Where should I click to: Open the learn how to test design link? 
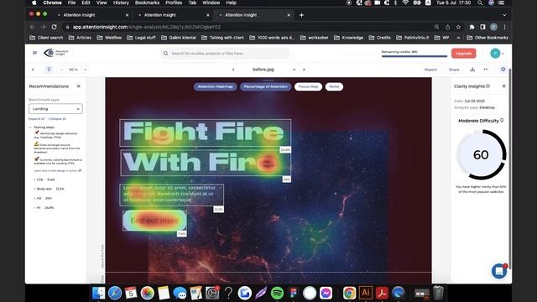tap(57, 170)
